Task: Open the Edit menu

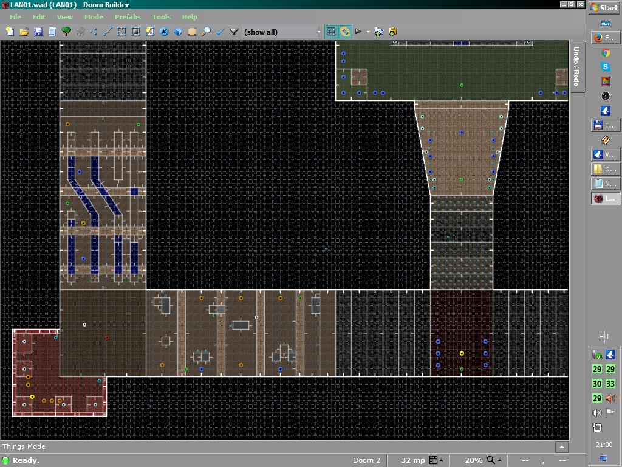Action: (x=39, y=17)
